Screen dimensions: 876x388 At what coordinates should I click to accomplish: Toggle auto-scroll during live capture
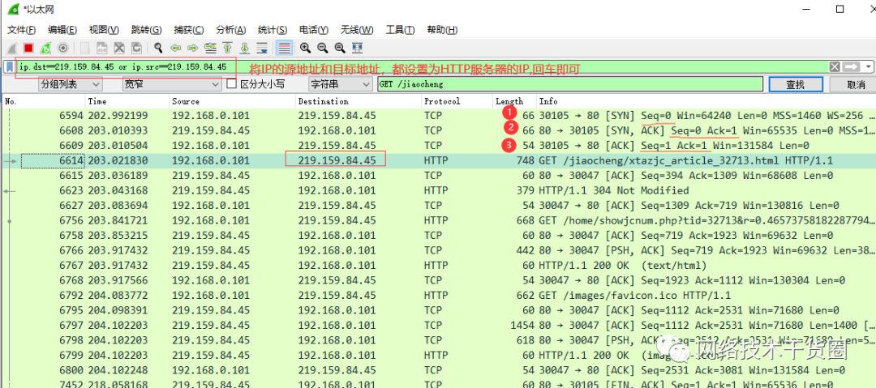(x=262, y=48)
